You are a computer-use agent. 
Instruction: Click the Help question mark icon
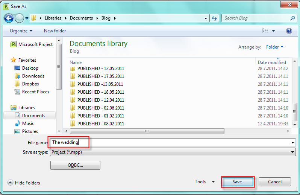click(x=289, y=31)
